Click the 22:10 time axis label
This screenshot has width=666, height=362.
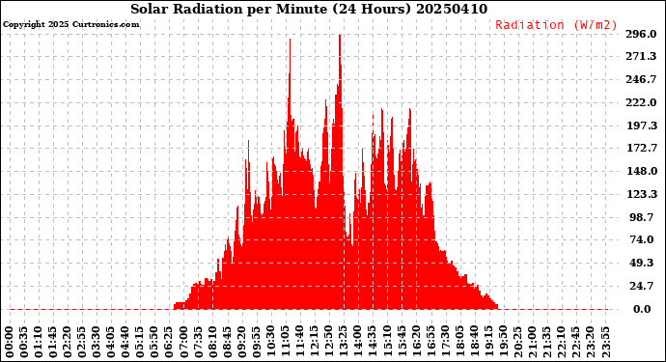click(562, 343)
